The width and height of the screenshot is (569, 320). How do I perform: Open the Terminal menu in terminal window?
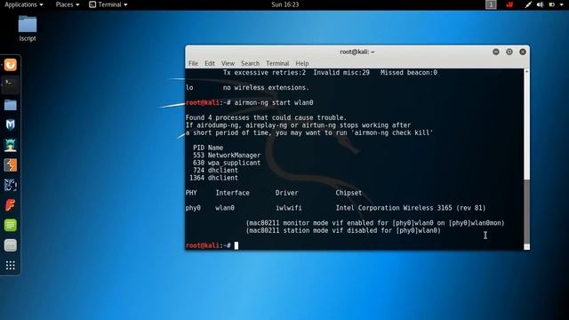click(x=277, y=63)
